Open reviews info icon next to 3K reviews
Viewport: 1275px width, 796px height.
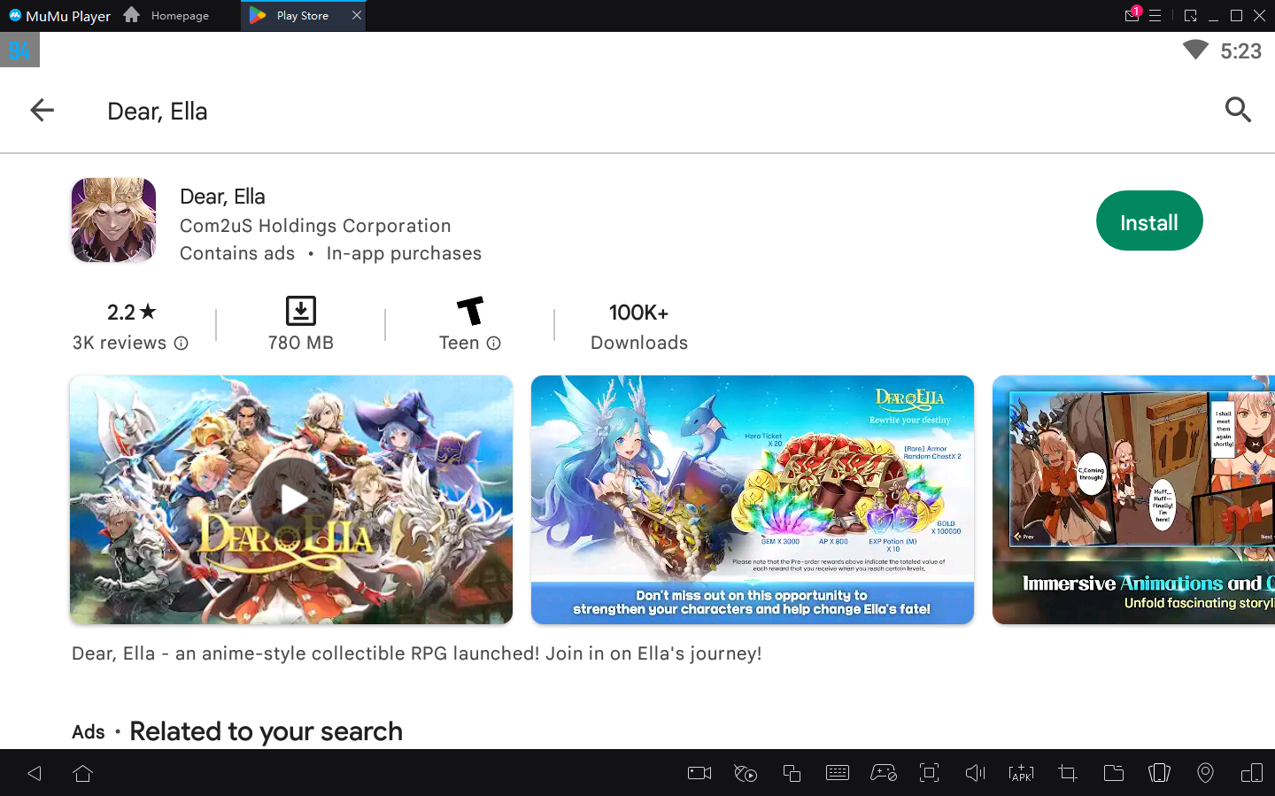pos(182,344)
